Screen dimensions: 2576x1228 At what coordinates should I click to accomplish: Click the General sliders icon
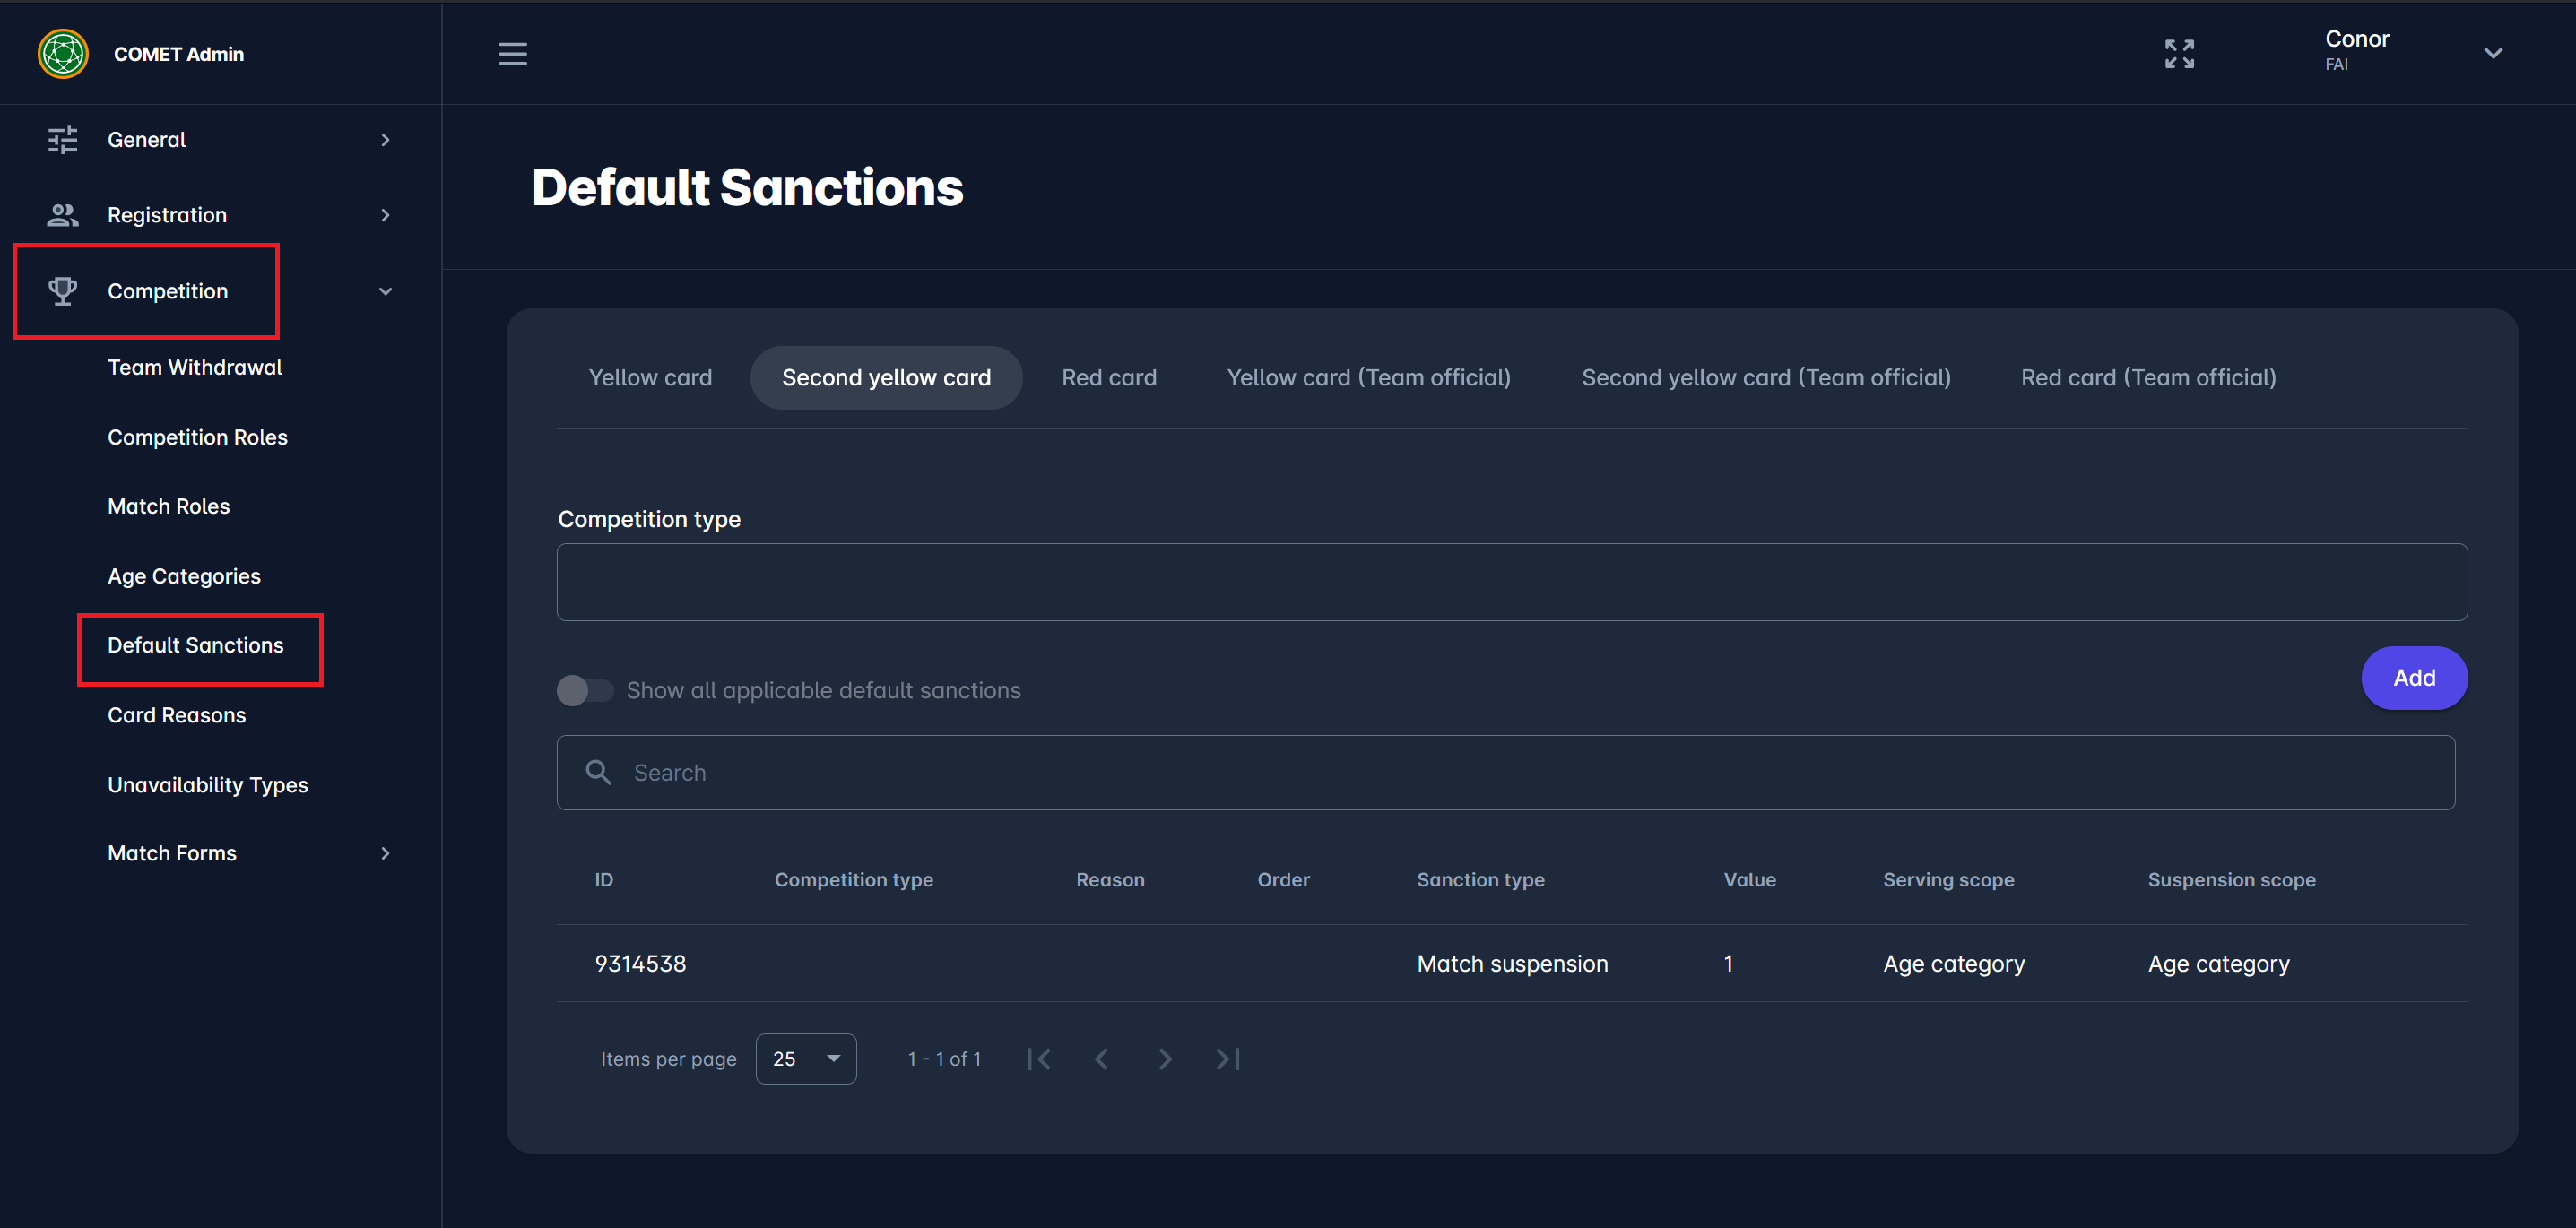(63, 140)
